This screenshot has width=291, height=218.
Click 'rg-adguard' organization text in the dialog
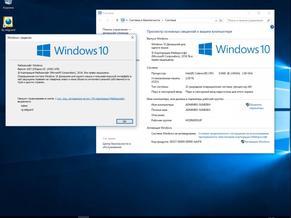click(27, 110)
